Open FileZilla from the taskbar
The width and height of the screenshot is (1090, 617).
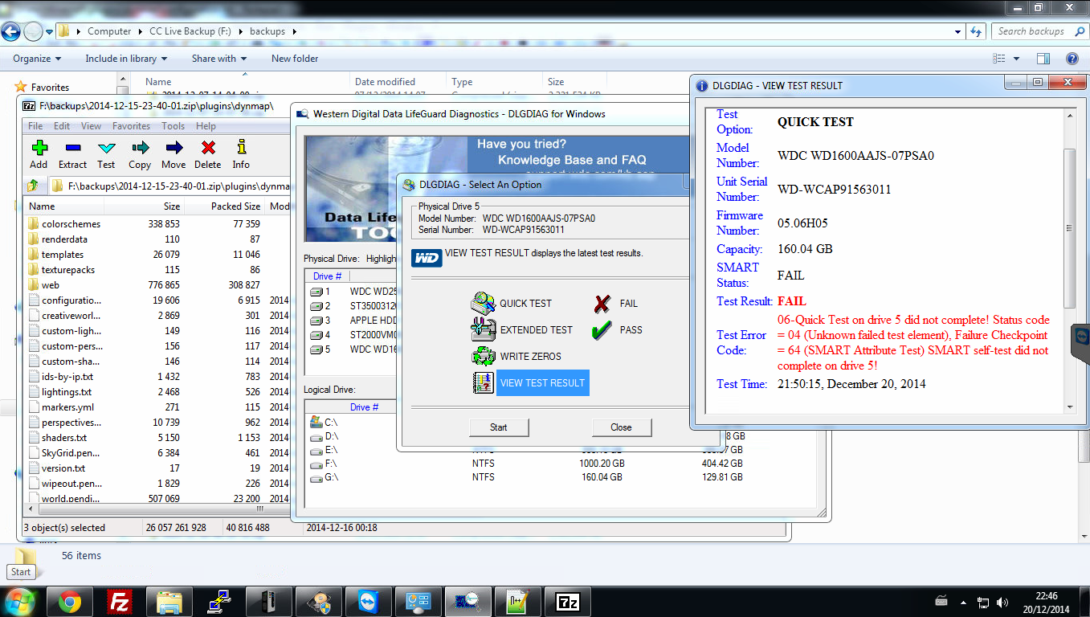(x=119, y=601)
